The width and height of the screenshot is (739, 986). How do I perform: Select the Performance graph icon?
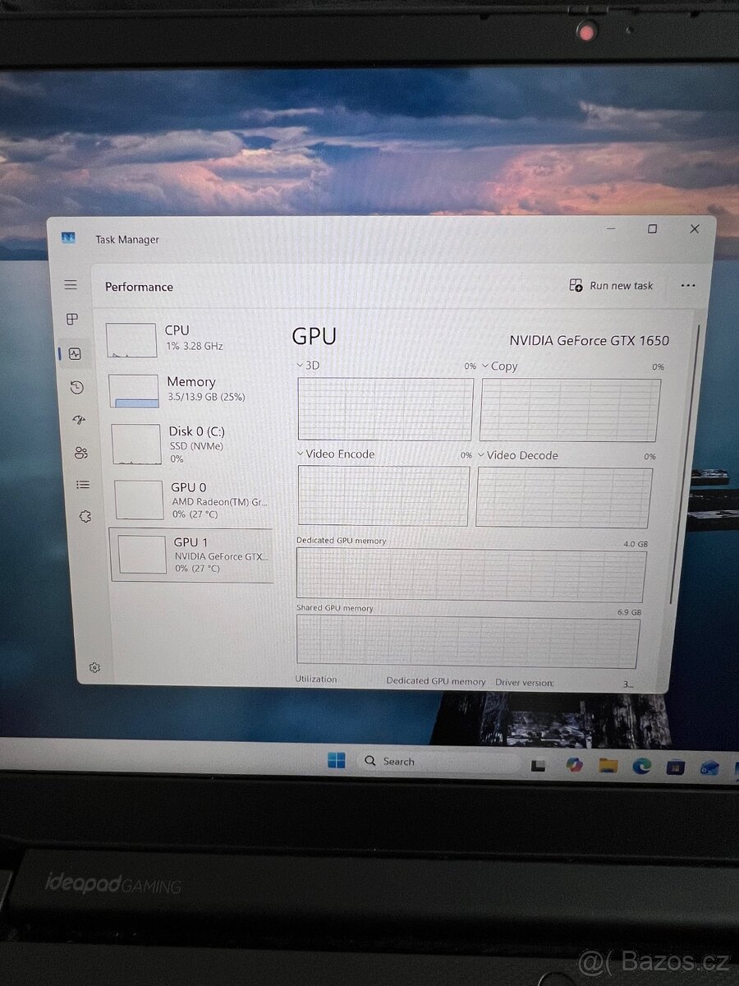coord(74,353)
